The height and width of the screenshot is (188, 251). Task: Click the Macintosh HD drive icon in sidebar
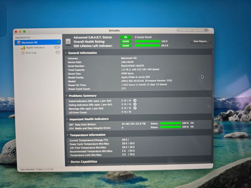(19, 43)
